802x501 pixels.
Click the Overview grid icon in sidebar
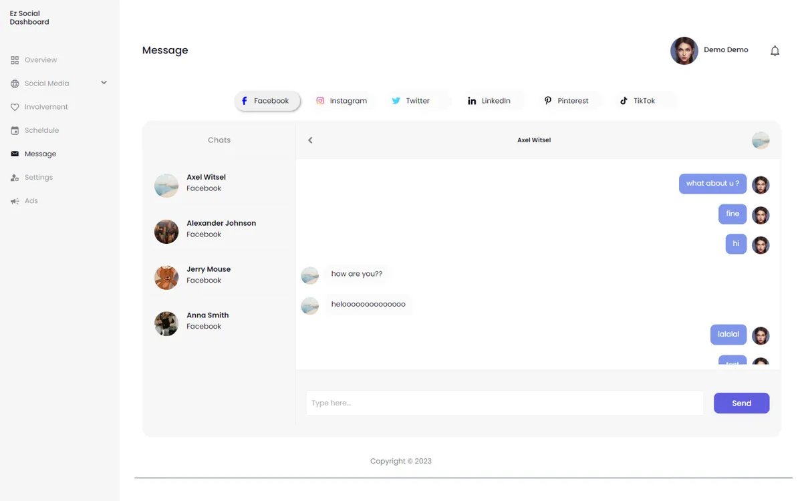pos(15,60)
